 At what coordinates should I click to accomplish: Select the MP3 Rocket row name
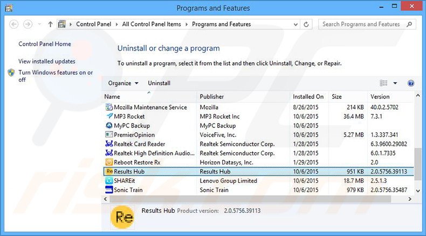tap(129, 117)
